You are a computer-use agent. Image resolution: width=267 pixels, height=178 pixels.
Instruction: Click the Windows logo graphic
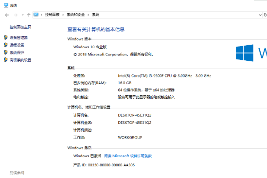[245, 53]
